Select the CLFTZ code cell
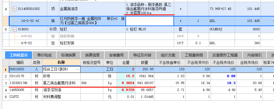 tap(20, 97)
